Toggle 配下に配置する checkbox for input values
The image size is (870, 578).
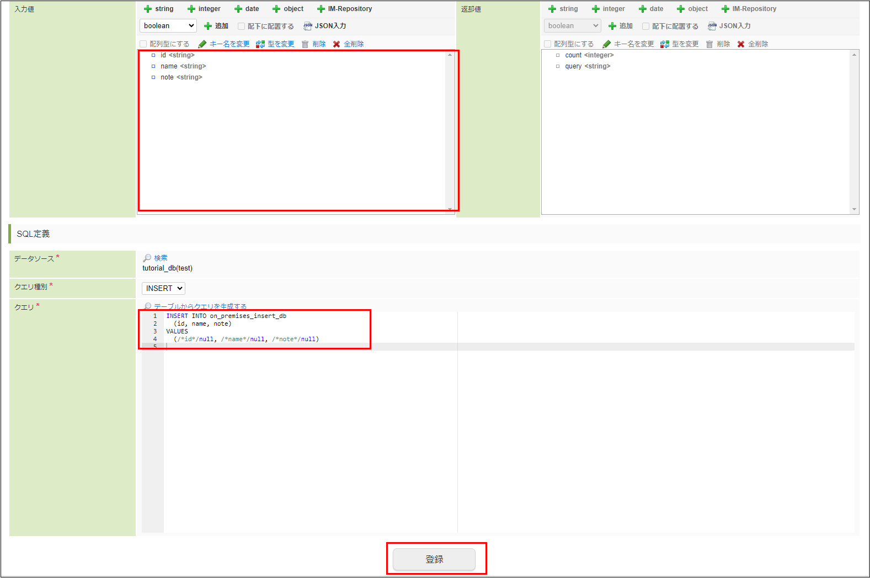click(241, 26)
